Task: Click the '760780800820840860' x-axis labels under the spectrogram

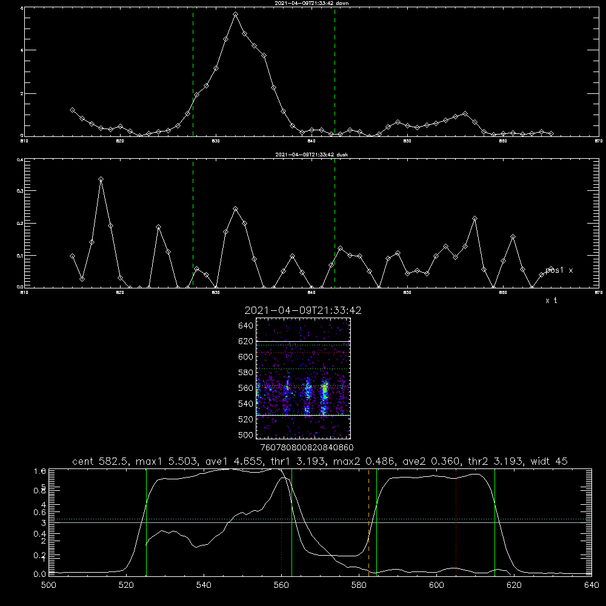Action: (x=307, y=448)
